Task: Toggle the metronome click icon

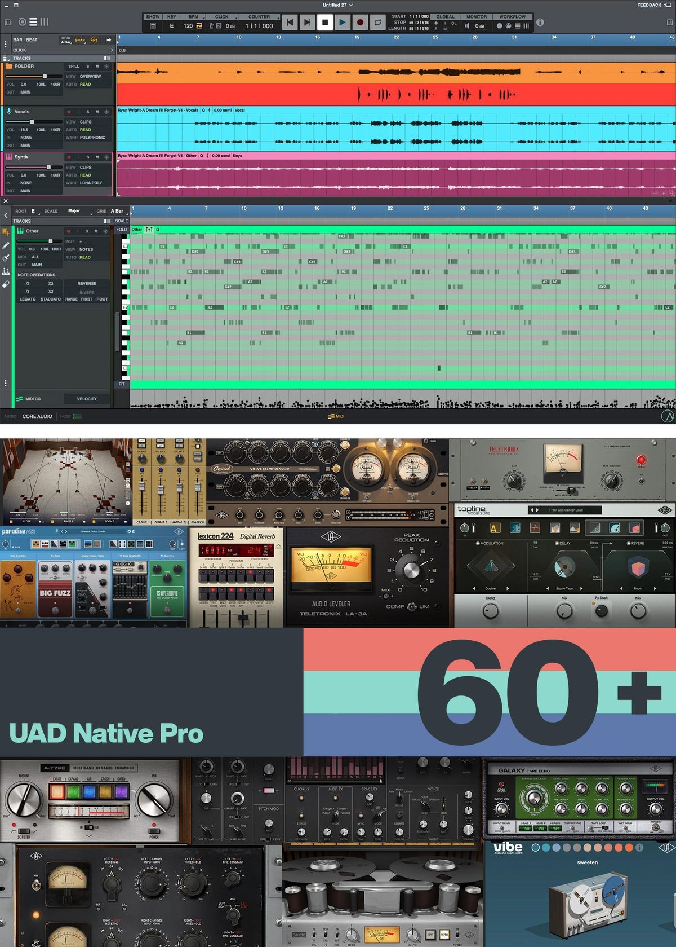Action: pos(212,26)
